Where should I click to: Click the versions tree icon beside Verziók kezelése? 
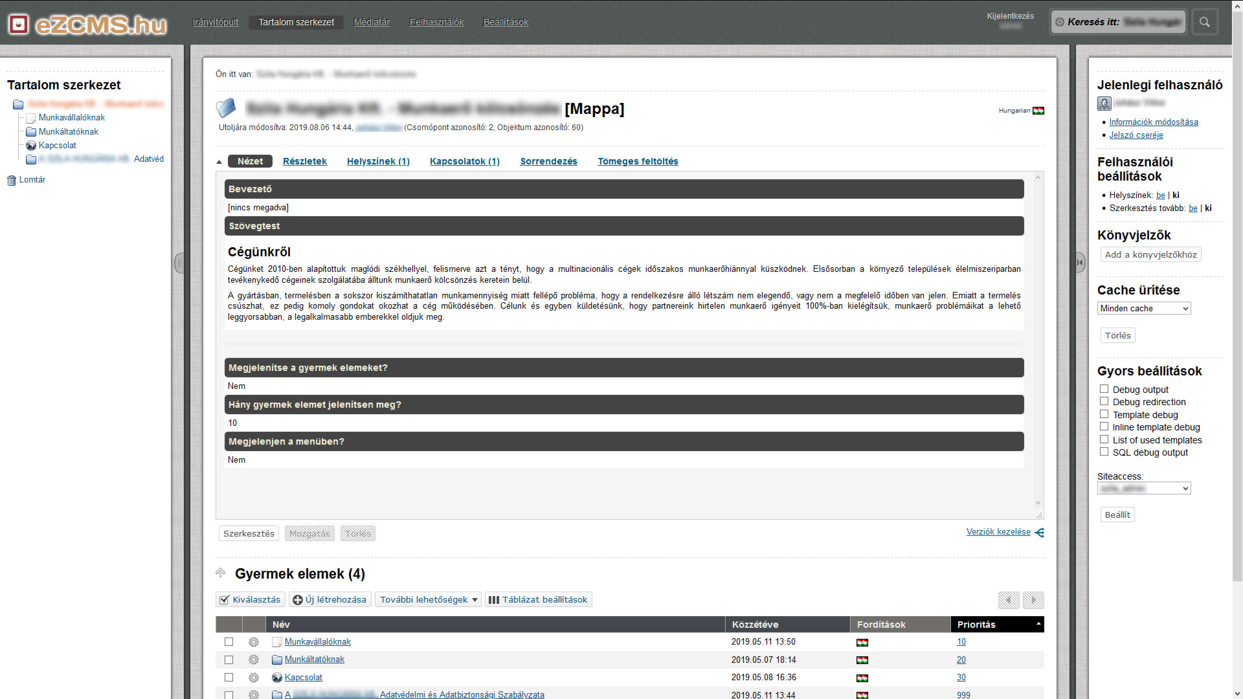pos(1040,533)
